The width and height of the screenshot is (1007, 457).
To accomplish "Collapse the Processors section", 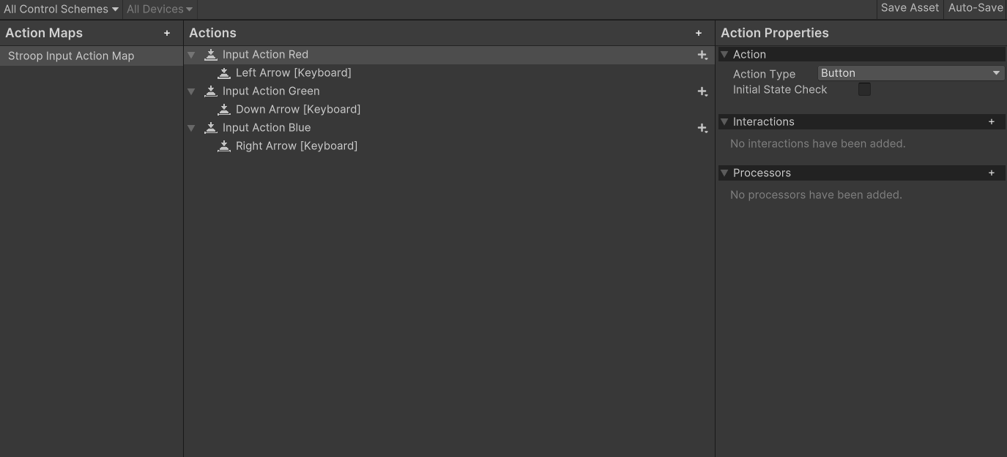I will pos(724,173).
